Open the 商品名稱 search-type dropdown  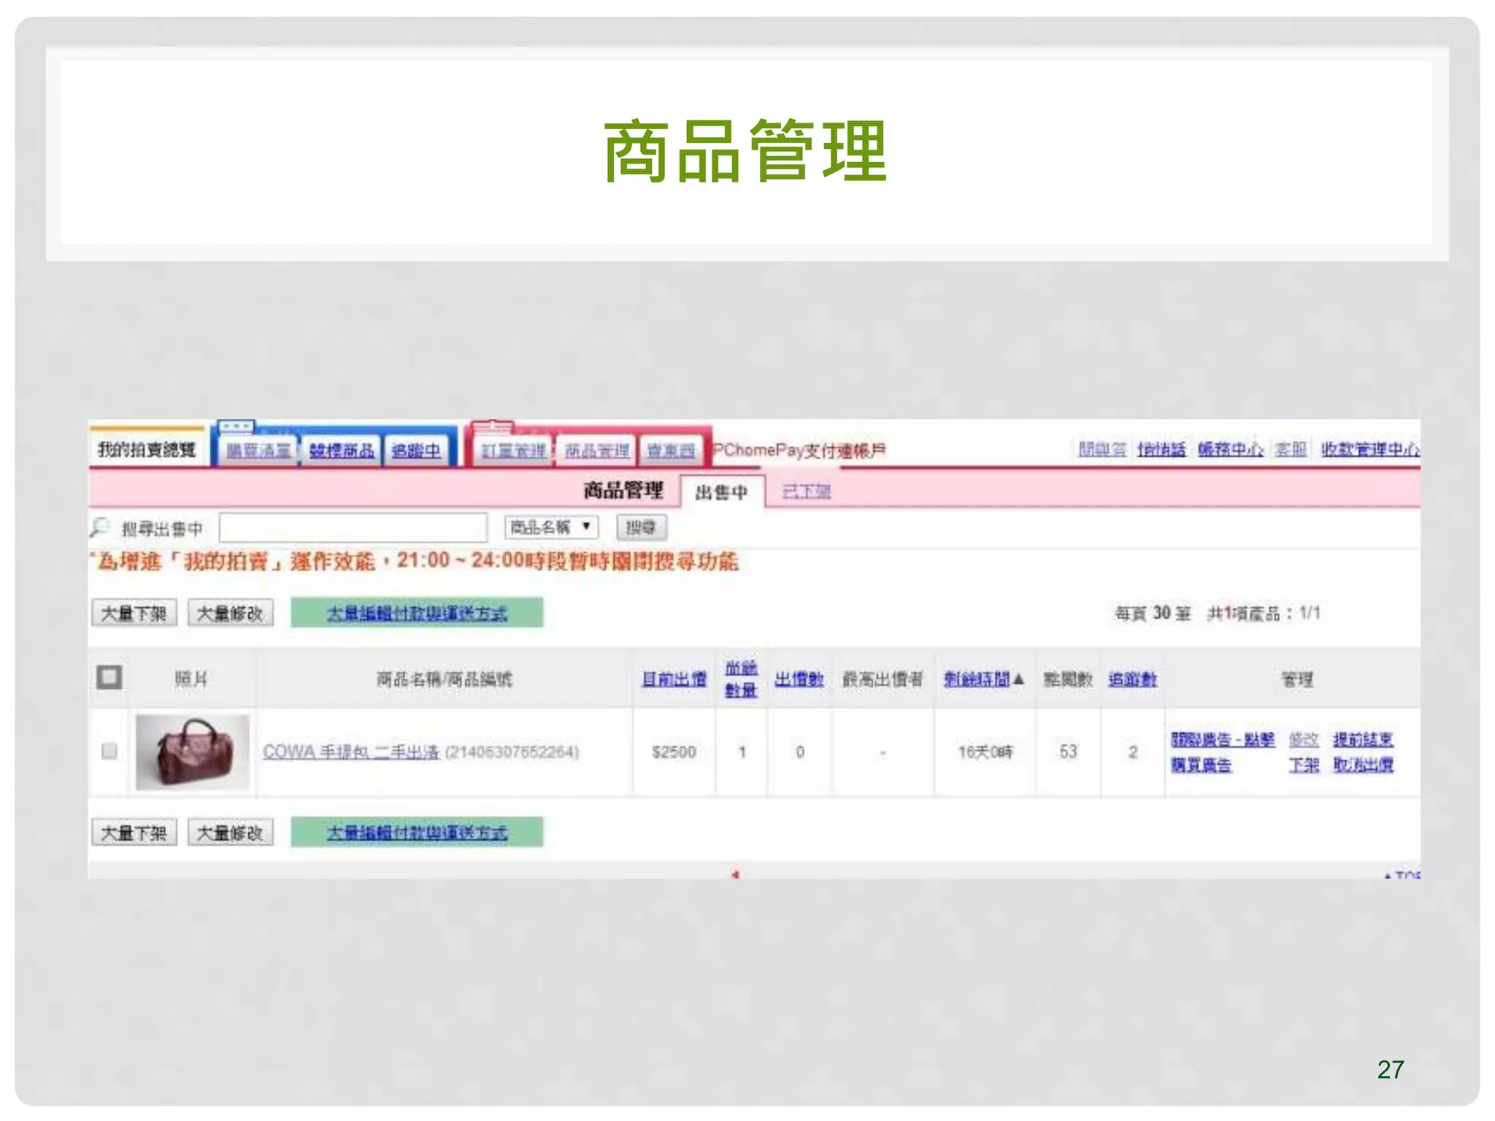coord(551,527)
